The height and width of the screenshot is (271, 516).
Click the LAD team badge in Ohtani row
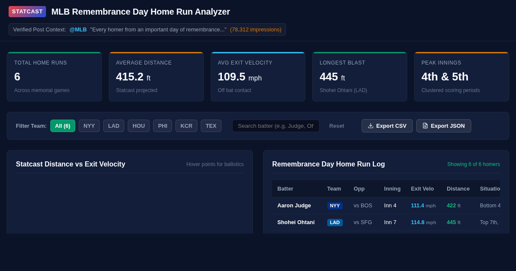335,222
